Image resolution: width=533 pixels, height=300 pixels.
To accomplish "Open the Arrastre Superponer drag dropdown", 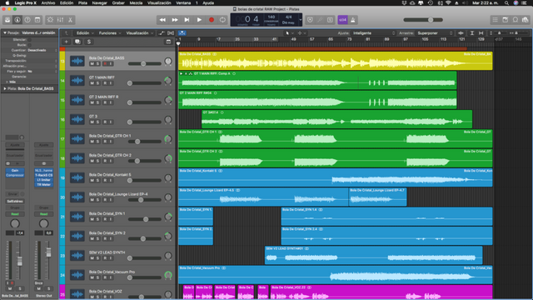I will coord(435,33).
